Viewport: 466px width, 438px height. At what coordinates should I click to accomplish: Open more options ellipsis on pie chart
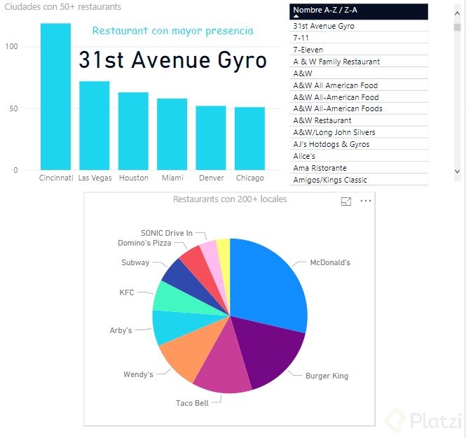click(366, 201)
